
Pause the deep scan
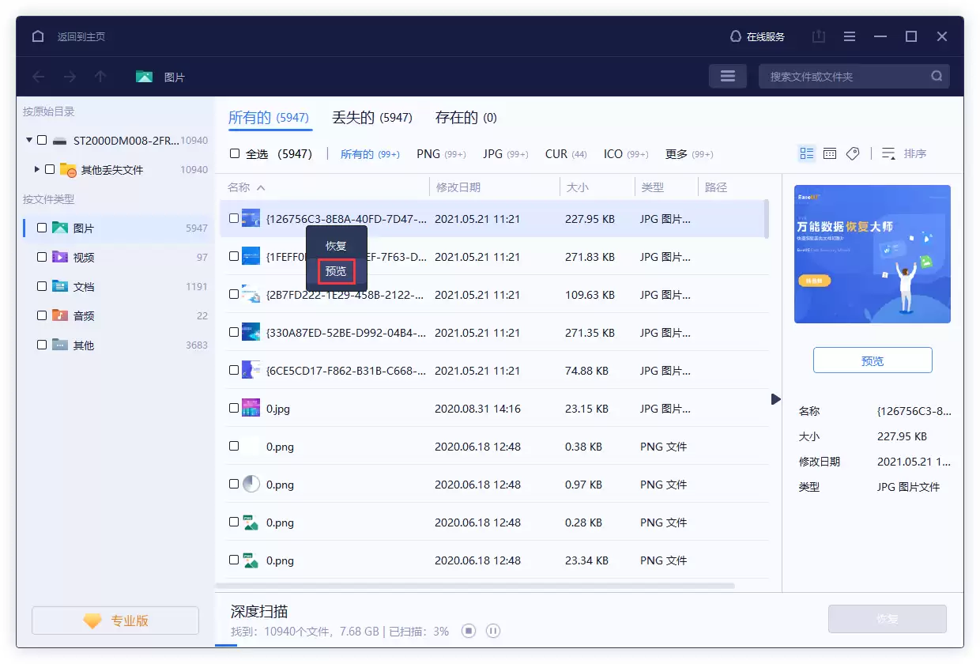pyautogui.click(x=493, y=631)
